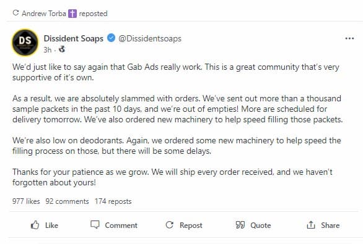Open the @Dissidentsoaps handle link
Image resolution: width=363 pixels, height=244 pixels.
pyautogui.click(x=150, y=38)
